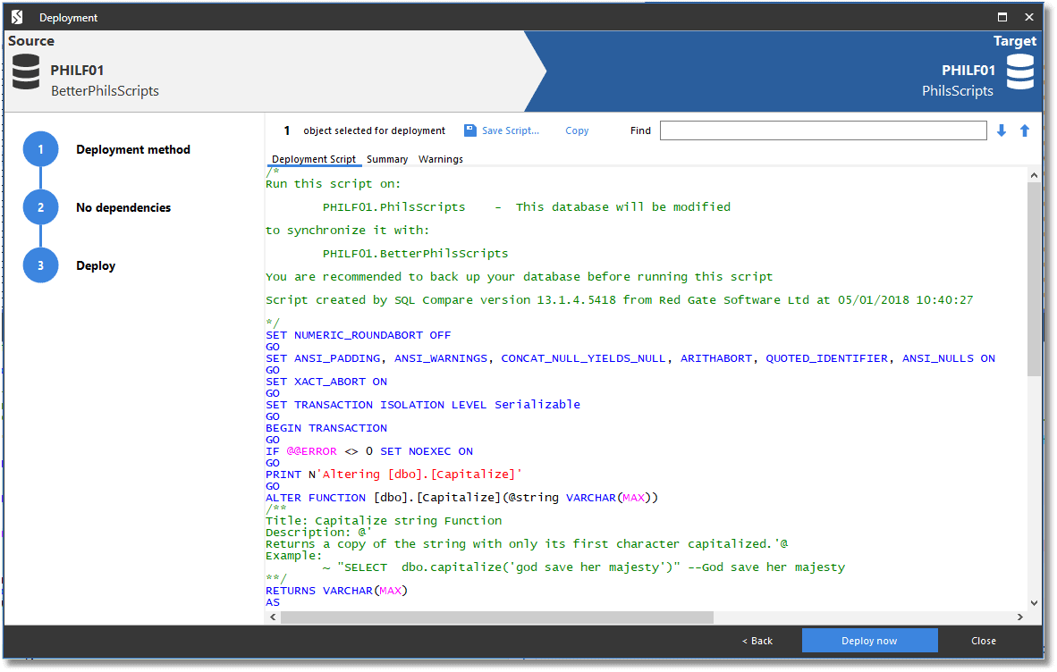The width and height of the screenshot is (1057, 672).
Task: Click the 'Target' heading label
Action: click(x=1015, y=41)
